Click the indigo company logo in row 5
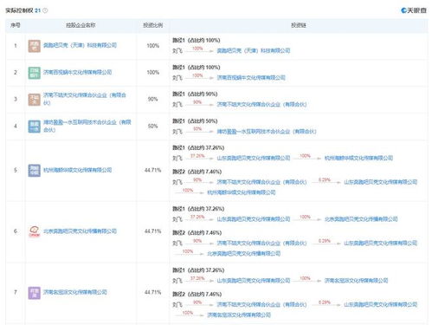 click(34, 170)
